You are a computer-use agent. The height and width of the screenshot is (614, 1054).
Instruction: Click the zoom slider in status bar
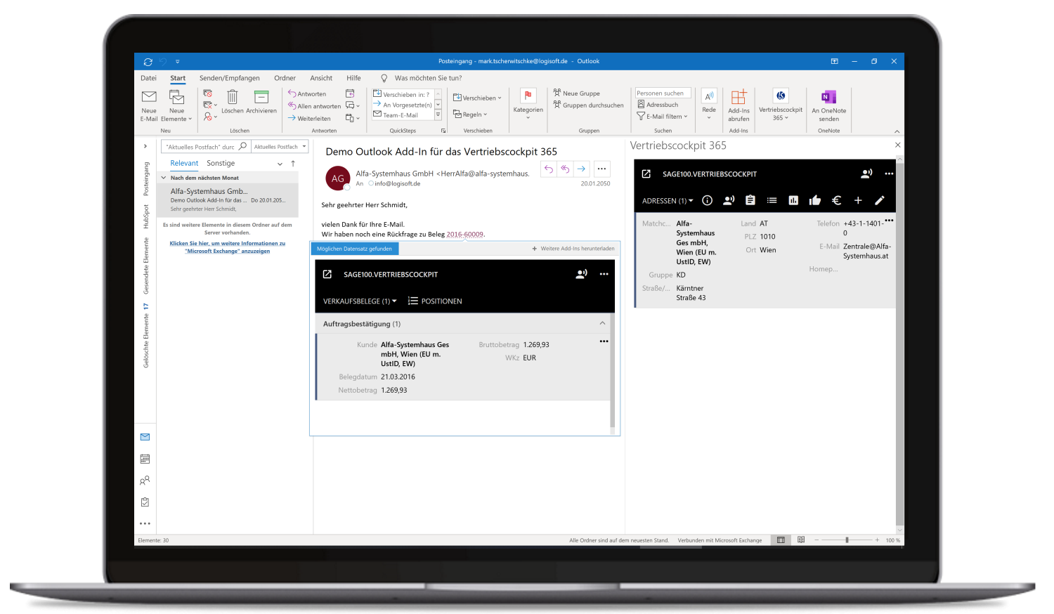click(x=847, y=540)
